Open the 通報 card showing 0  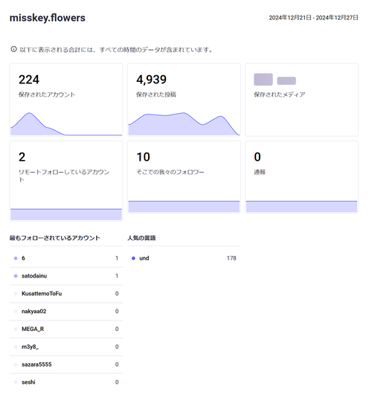point(301,177)
